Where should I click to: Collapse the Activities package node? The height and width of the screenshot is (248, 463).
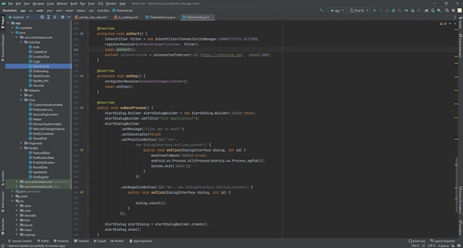point(21,42)
